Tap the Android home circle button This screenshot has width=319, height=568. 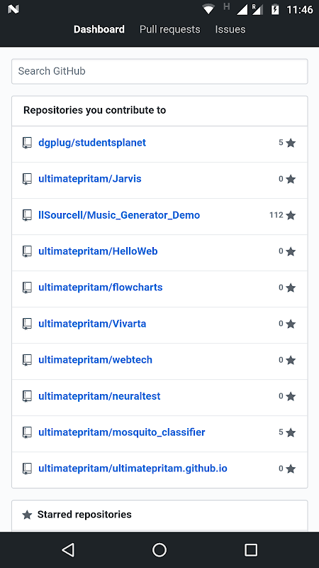pos(159,550)
